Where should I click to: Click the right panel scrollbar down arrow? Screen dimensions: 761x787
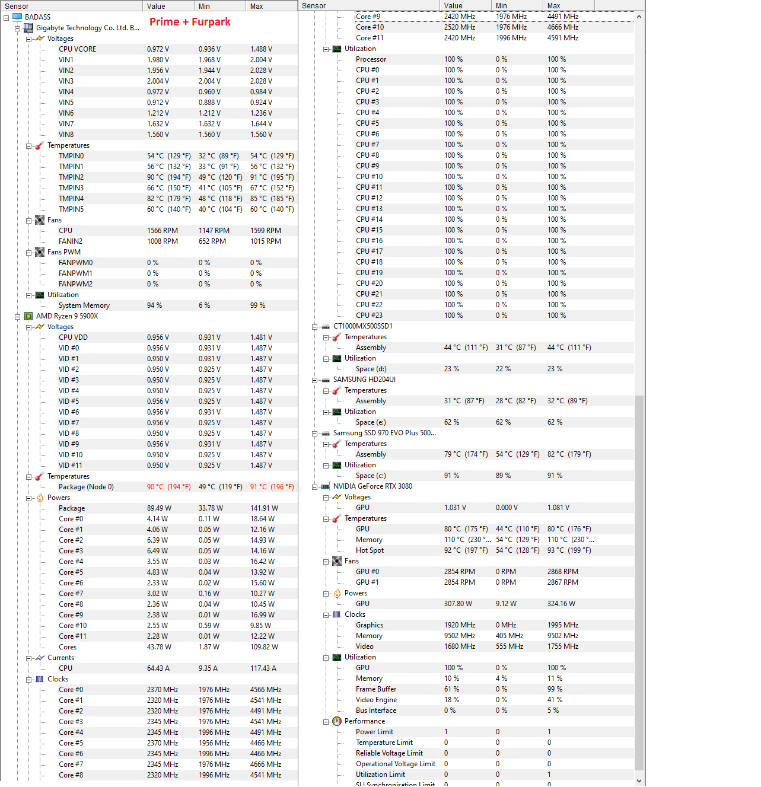639,780
